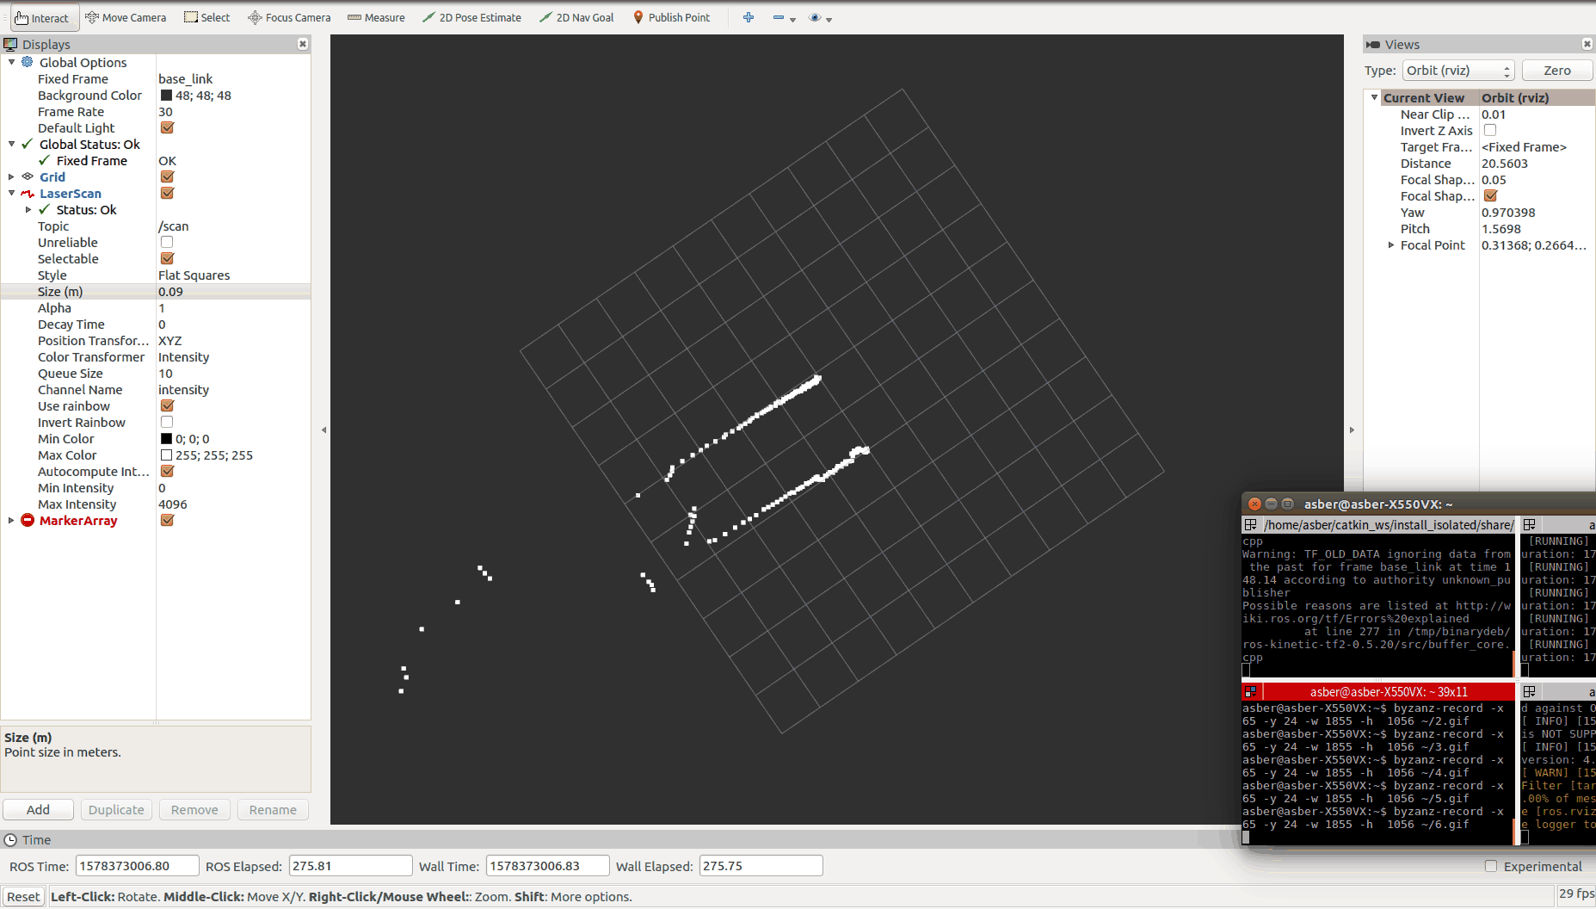Close the Displays panel
The width and height of the screenshot is (1596, 909).
point(303,44)
